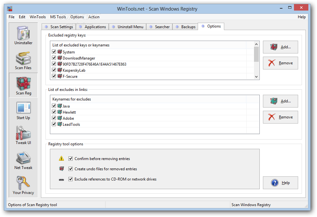Click the WinTools app icon in title bar
The height and width of the screenshot is (217, 317).
[10, 9]
